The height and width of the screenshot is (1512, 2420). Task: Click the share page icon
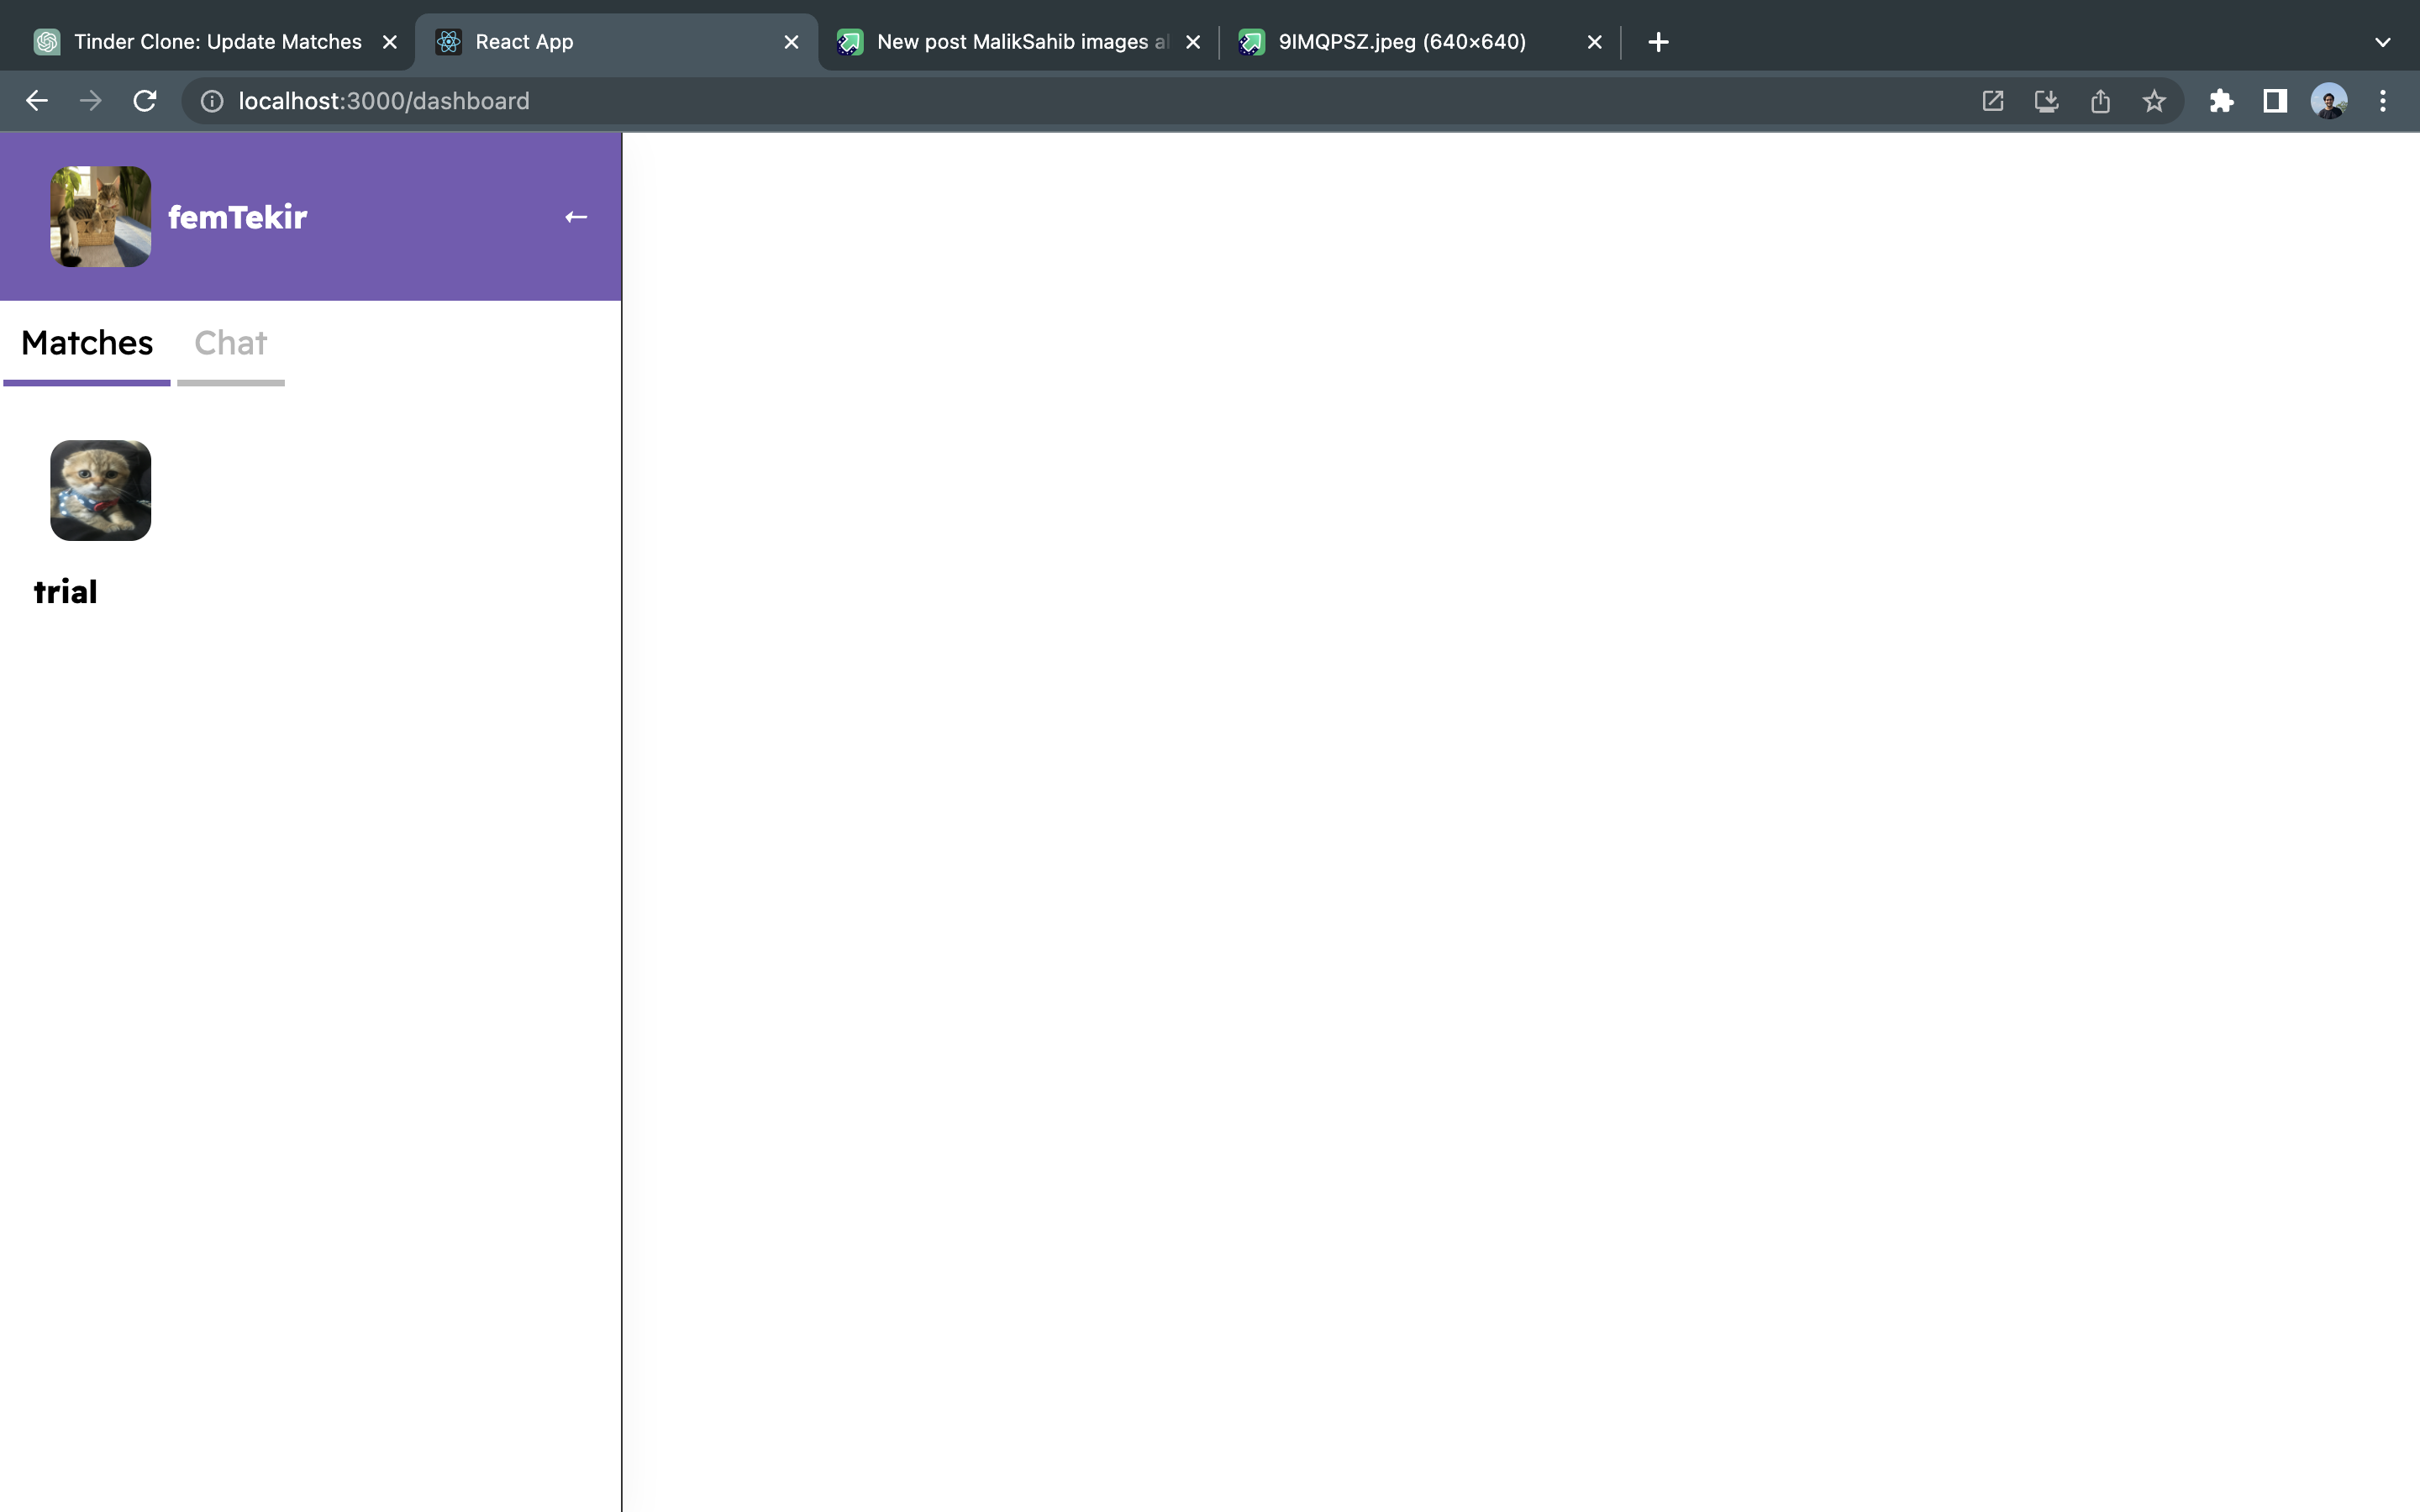pyautogui.click(x=2100, y=101)
